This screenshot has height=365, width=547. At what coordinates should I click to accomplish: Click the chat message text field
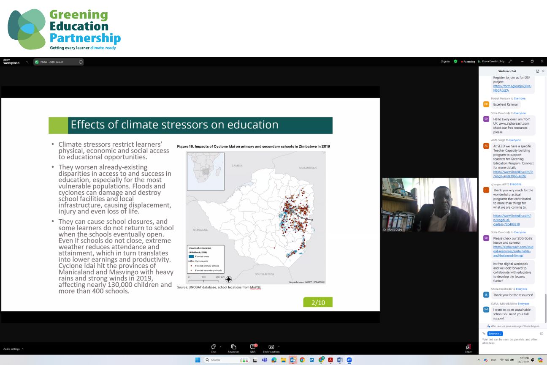pyautogui.click(x=511, y=341)
